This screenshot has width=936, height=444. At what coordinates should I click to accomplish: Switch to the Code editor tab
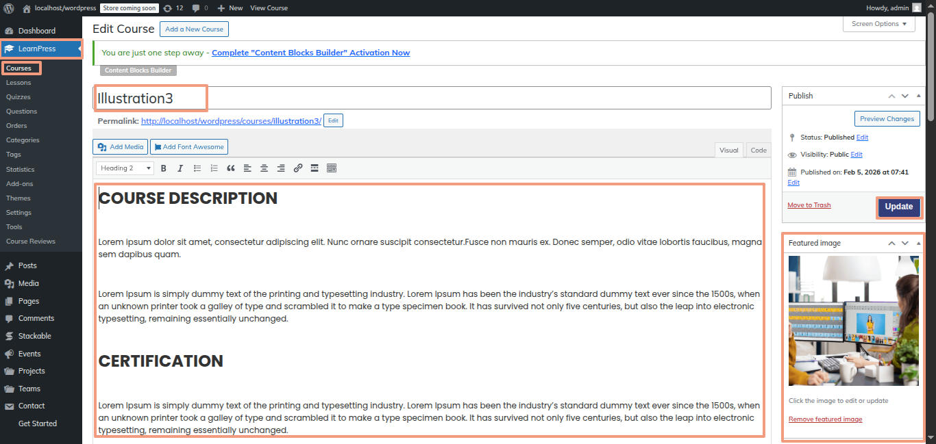[x=759, y=151]
